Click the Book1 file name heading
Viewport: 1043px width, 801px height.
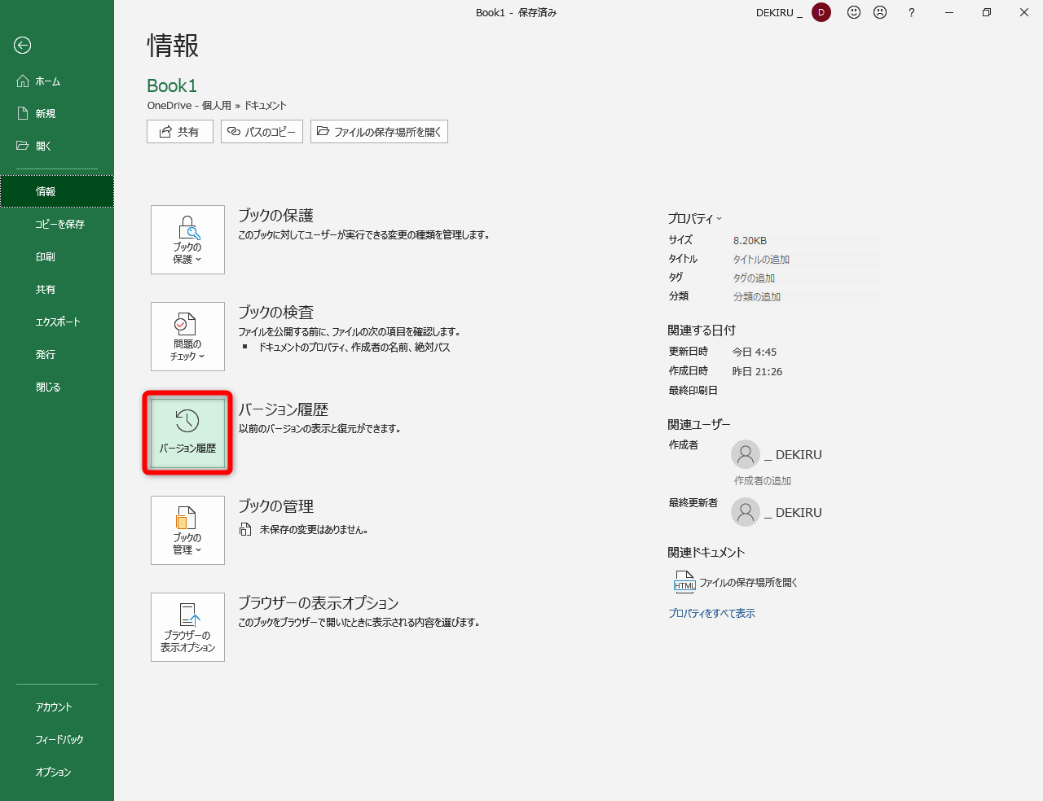click(x=172, y=85)
